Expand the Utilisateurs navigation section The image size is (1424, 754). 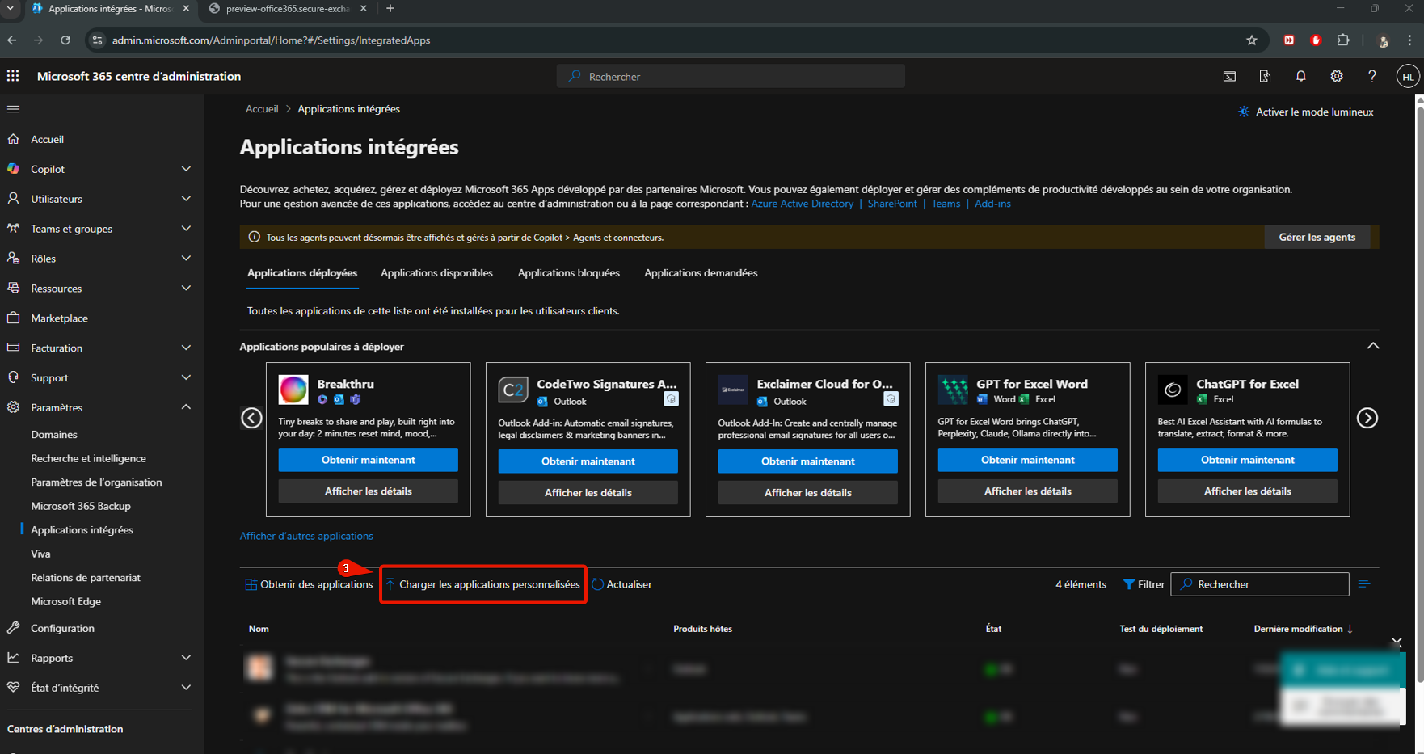tap(186, 199)
